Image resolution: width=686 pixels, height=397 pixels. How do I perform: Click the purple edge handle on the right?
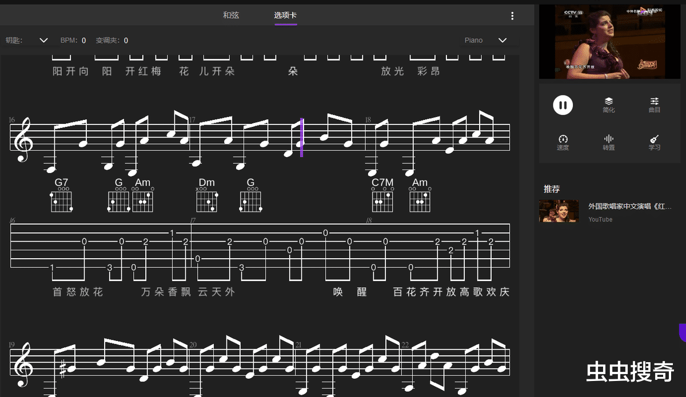click(683, 332)
